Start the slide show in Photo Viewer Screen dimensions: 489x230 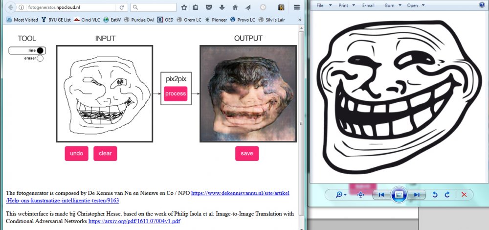[399, 195]
